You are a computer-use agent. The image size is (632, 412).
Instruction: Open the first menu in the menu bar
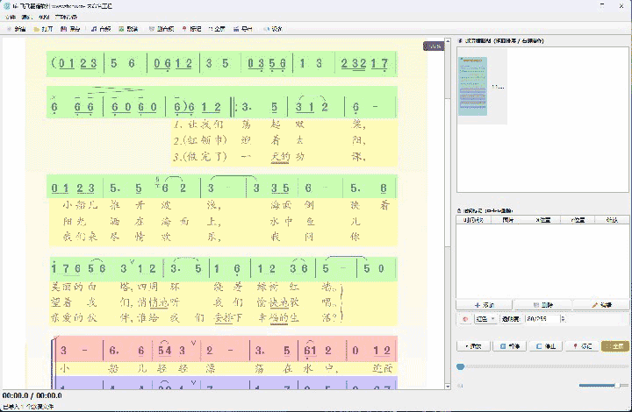[x=11, y=17]
